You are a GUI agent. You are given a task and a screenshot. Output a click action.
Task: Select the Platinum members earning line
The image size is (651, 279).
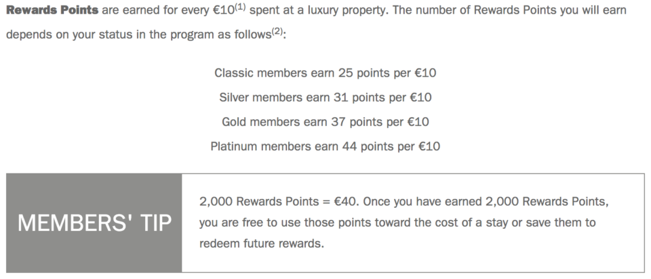click(325, 146)
